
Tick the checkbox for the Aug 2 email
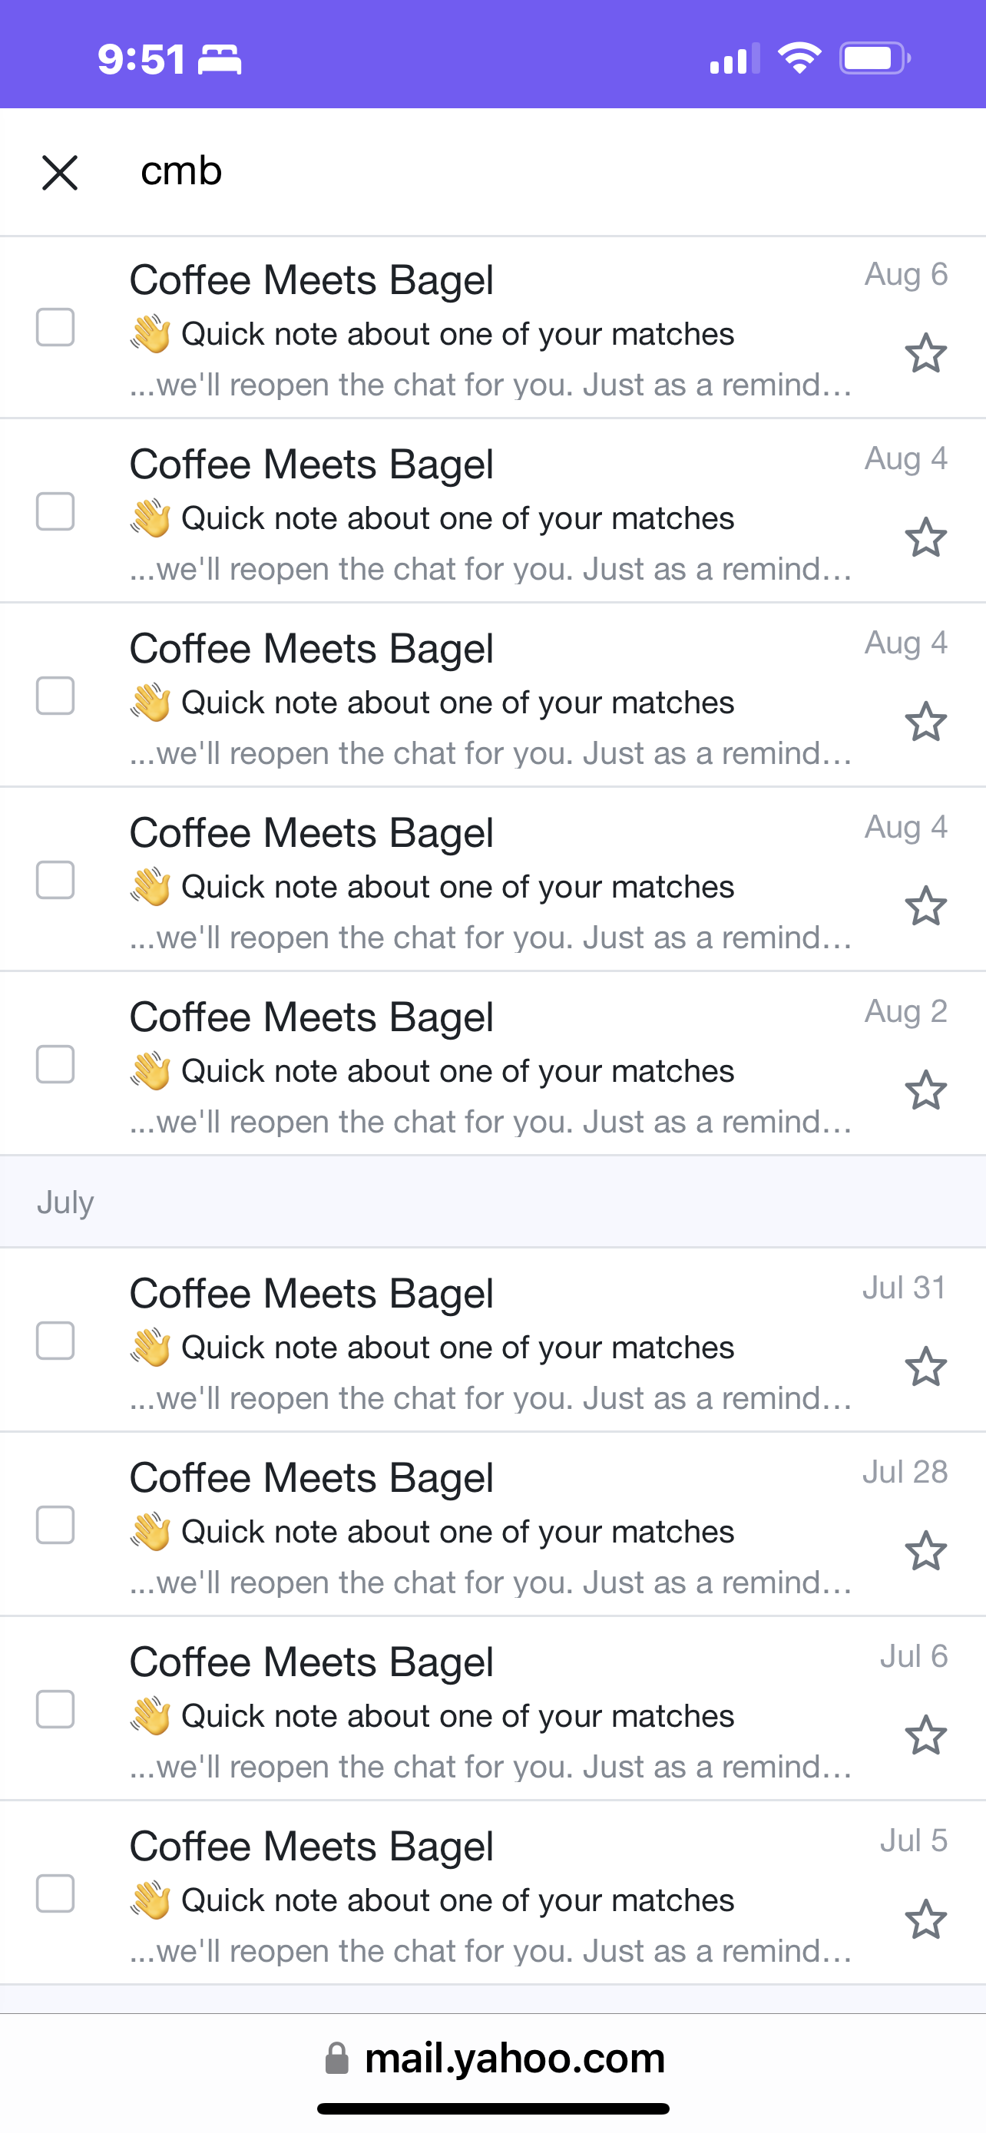(55, 1064)
